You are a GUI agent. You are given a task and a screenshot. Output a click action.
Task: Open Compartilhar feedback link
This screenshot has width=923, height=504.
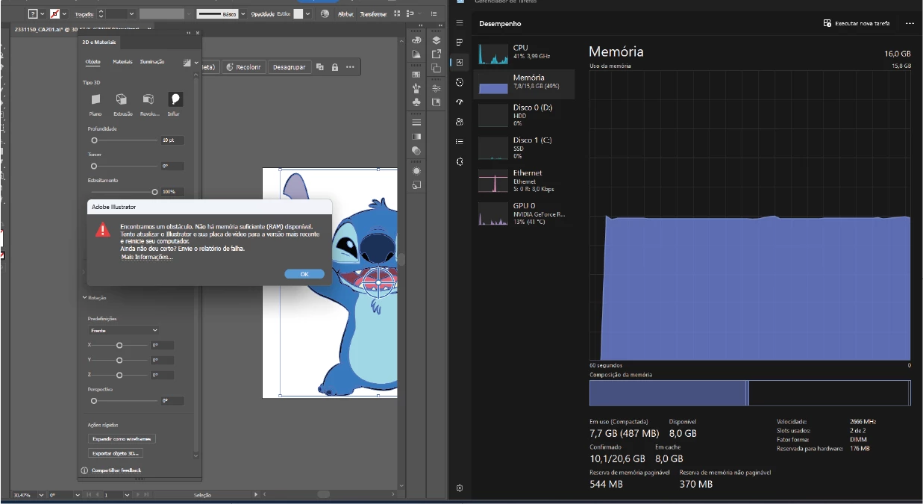[x=116, y=470]
